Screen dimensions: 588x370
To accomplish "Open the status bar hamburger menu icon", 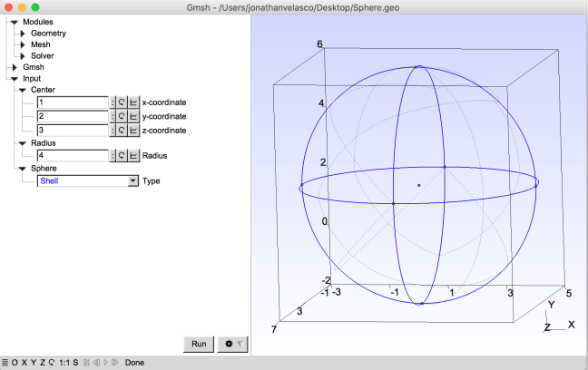I will coord(5,363).
